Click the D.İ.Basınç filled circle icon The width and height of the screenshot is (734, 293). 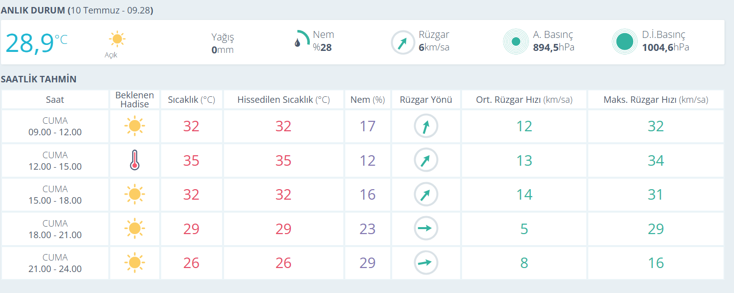tap(625, 41)
